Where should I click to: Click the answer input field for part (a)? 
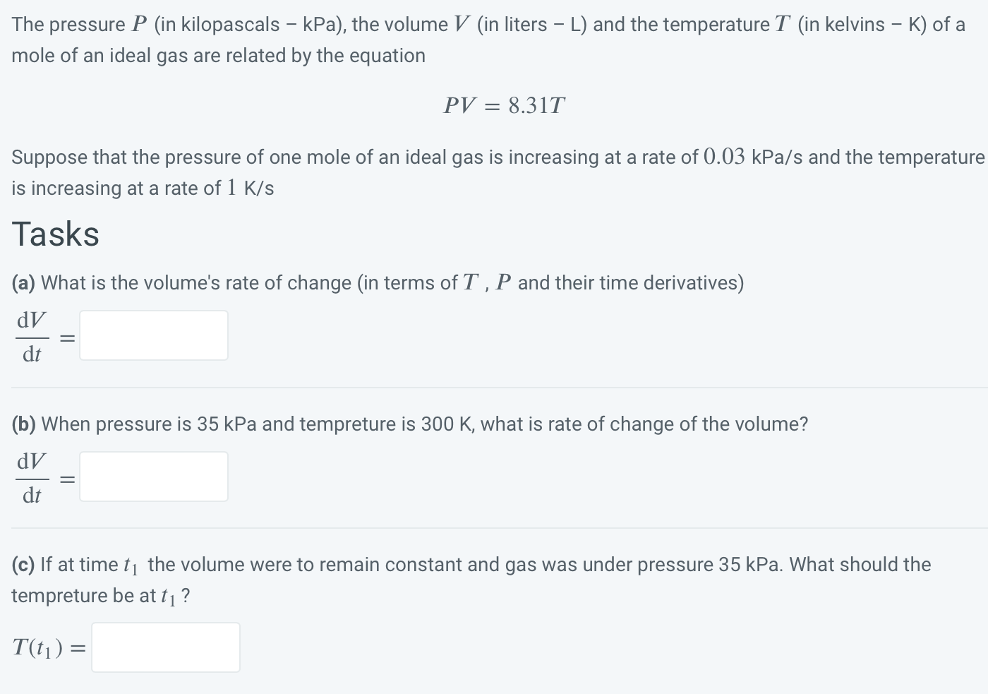(152, 335)
